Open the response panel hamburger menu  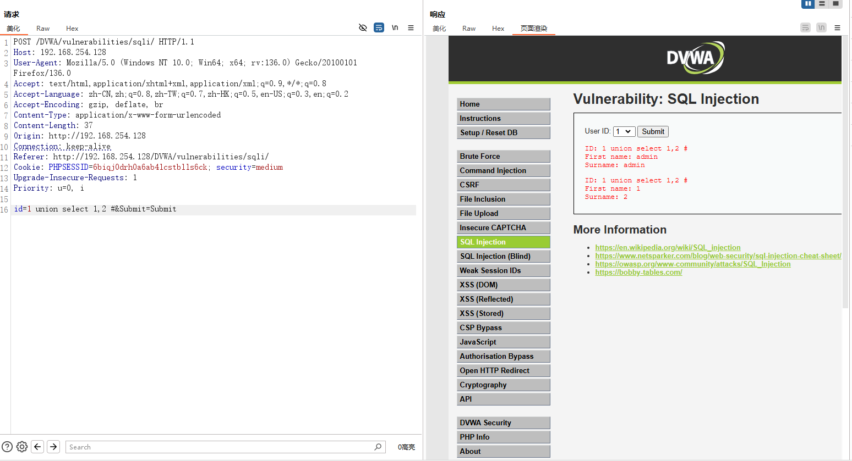pyautogui.click(x=837, y=27)
